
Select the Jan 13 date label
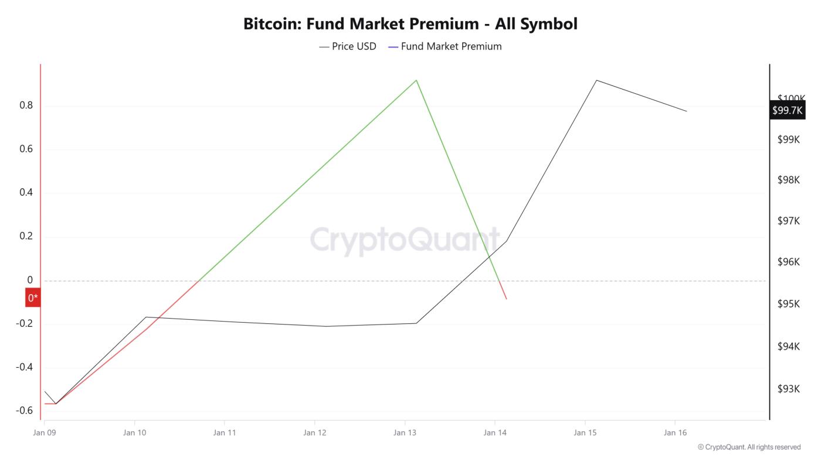coord(405,433)
